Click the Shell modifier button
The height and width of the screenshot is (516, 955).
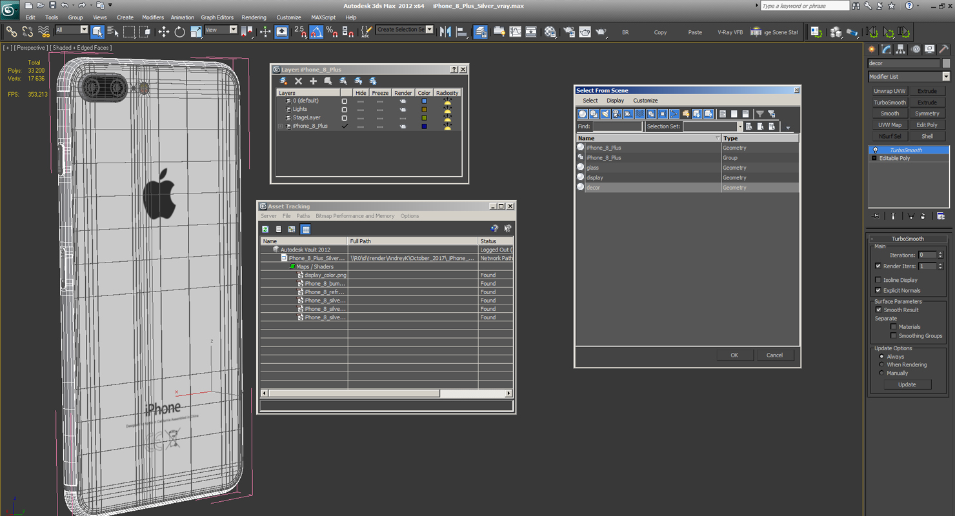[x=927, y=136]
